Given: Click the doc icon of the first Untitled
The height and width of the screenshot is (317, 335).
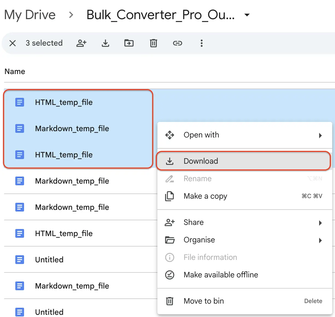Looking at the screenshot, I should [x=19, y=260].
